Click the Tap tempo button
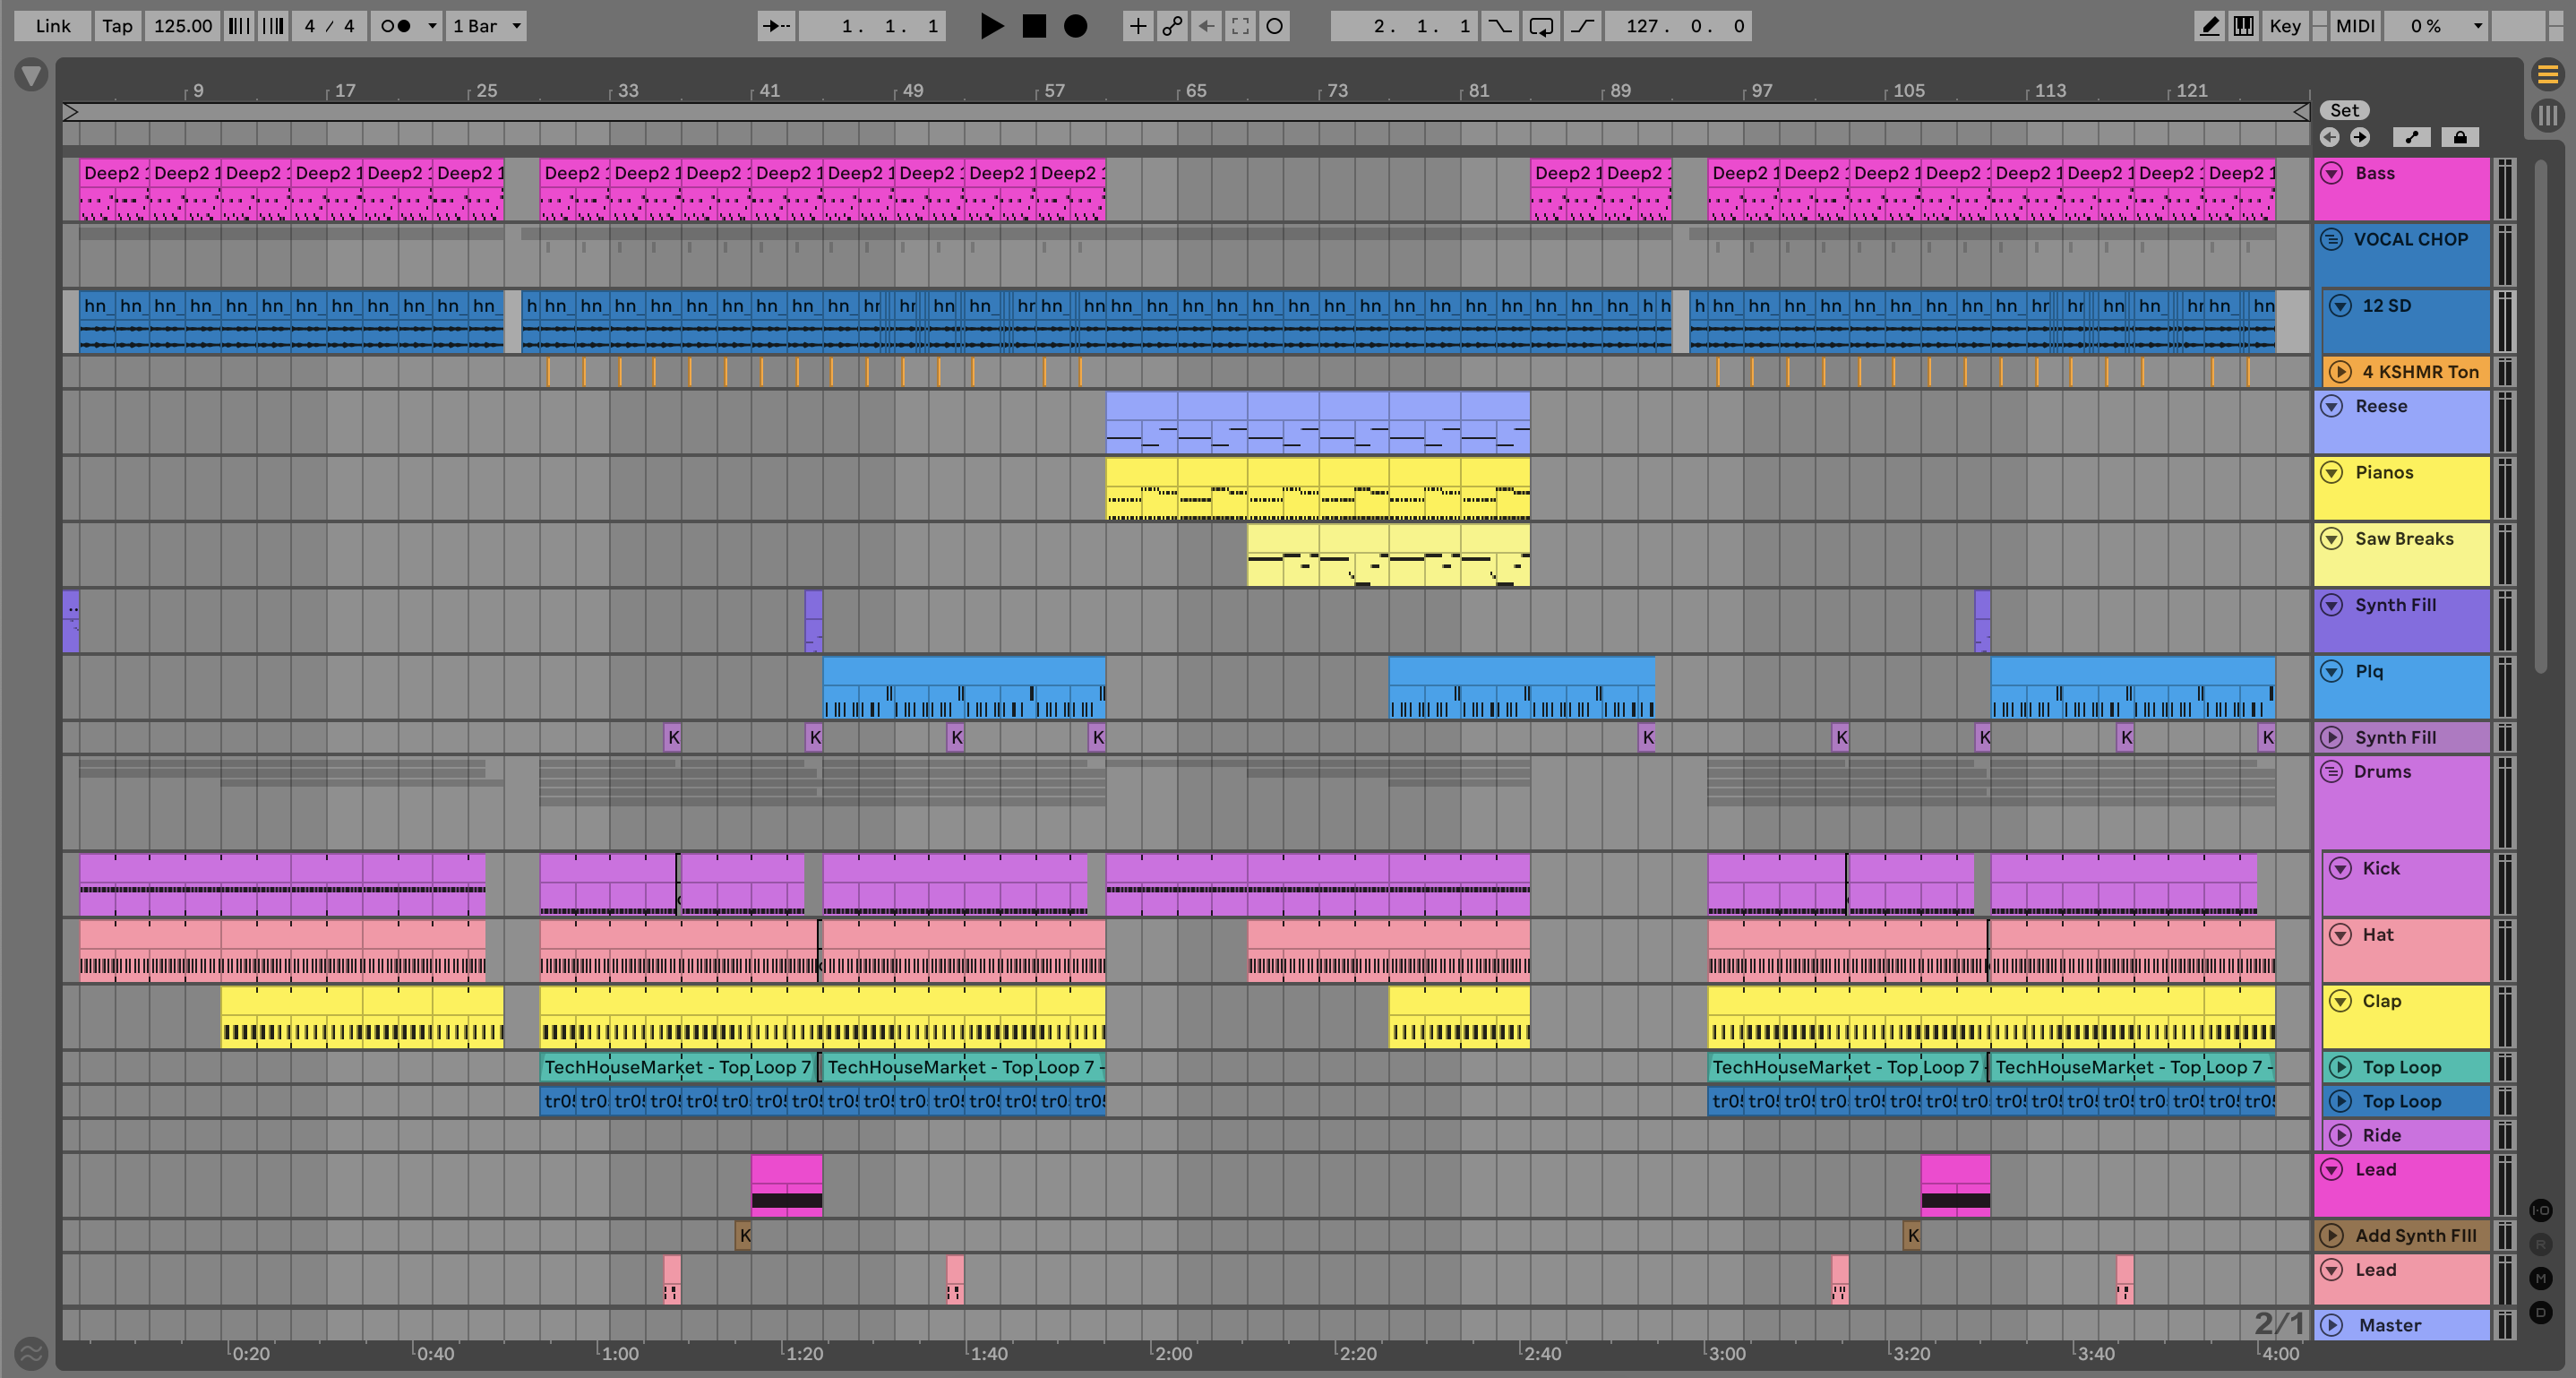Screen dimensions: 2576x1378 coord(117,26)
